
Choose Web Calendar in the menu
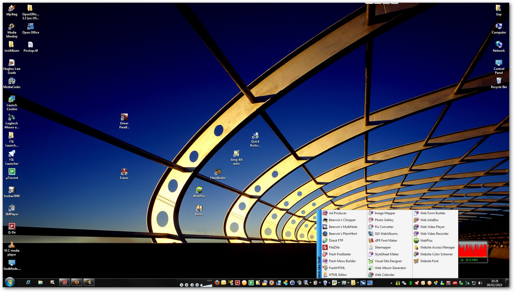tap(384, 275)
